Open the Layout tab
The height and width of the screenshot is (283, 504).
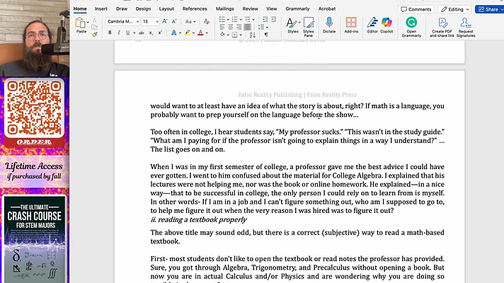(166, 8)
